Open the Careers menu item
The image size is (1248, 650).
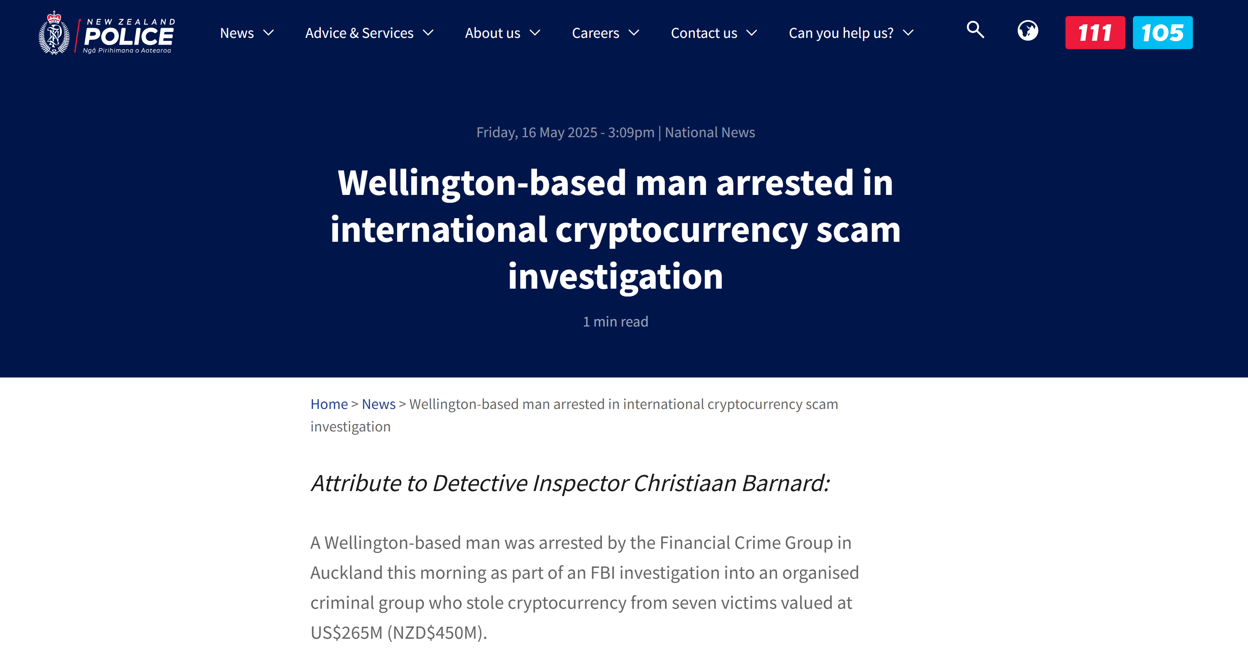tap(596, 33)
